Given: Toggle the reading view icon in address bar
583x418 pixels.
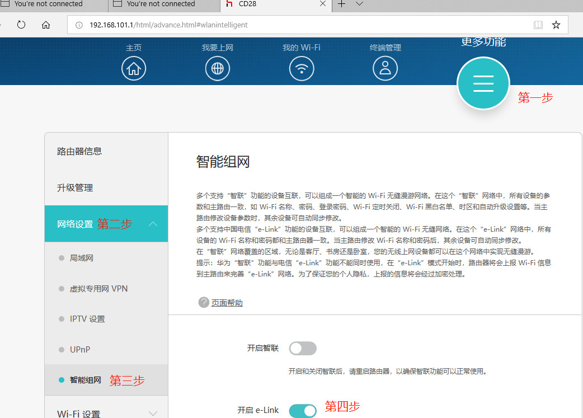Looking at the screenshot, I should [x=538, y=25].
